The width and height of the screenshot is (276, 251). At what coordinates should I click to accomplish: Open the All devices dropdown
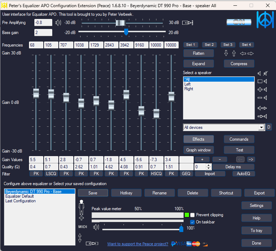point(261,127)
